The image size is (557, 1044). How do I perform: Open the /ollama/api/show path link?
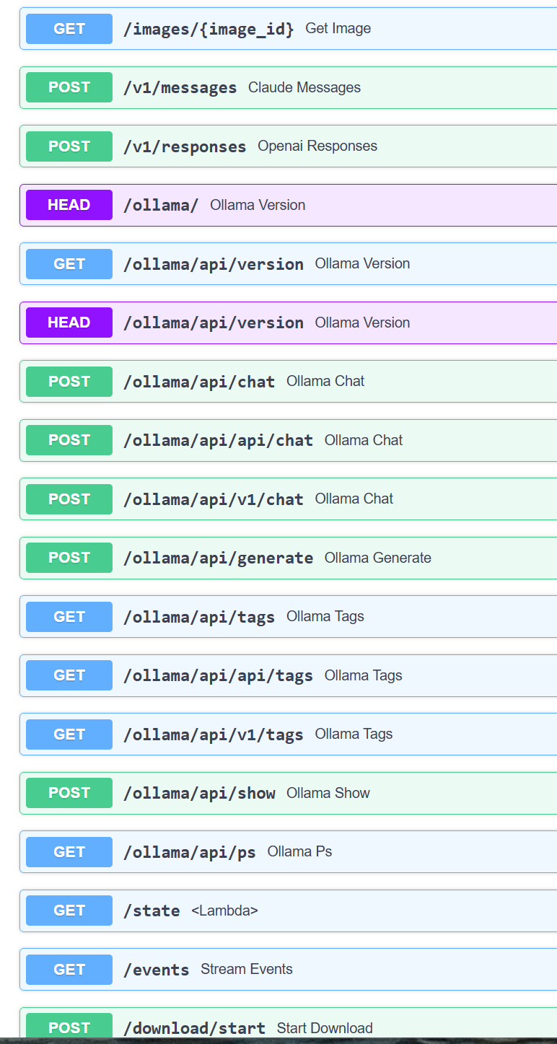[199, 794]
